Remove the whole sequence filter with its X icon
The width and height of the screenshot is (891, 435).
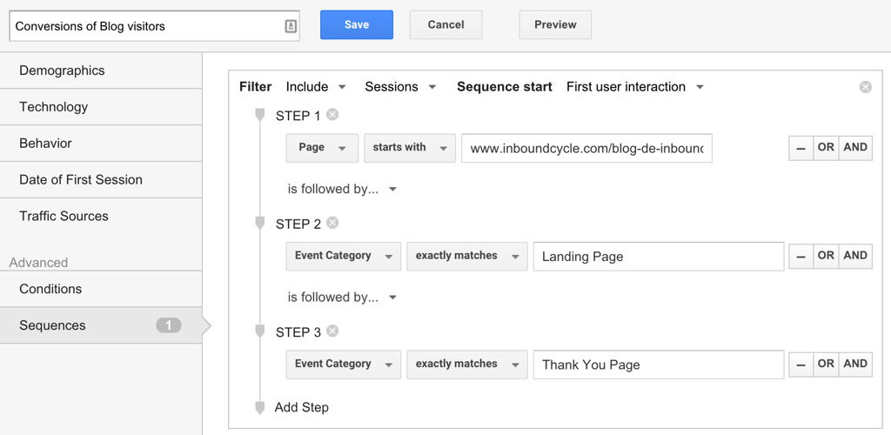866,87
